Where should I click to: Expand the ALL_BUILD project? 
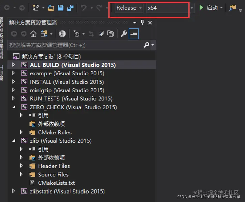click(13, 65)
